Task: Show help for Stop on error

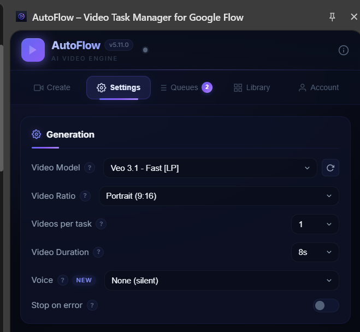Action: [x=92, y=305]
